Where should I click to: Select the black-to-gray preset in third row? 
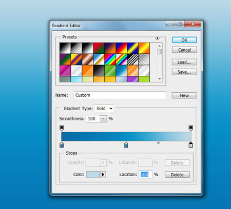(99, 71)
